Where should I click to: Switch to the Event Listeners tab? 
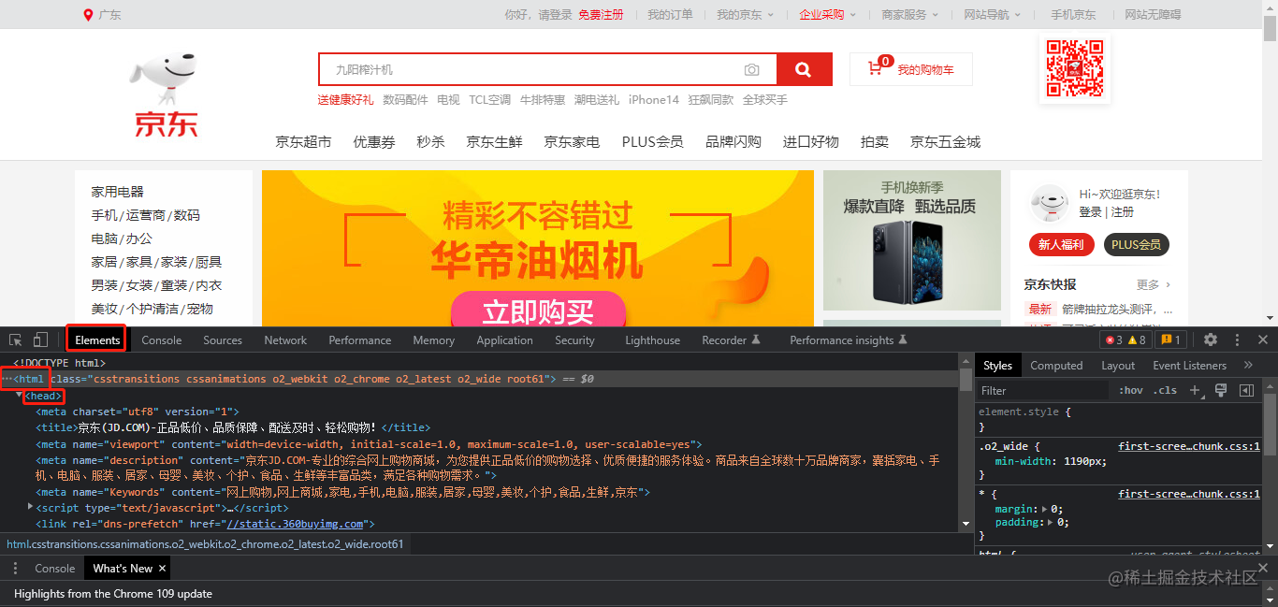coord(1189,365)
